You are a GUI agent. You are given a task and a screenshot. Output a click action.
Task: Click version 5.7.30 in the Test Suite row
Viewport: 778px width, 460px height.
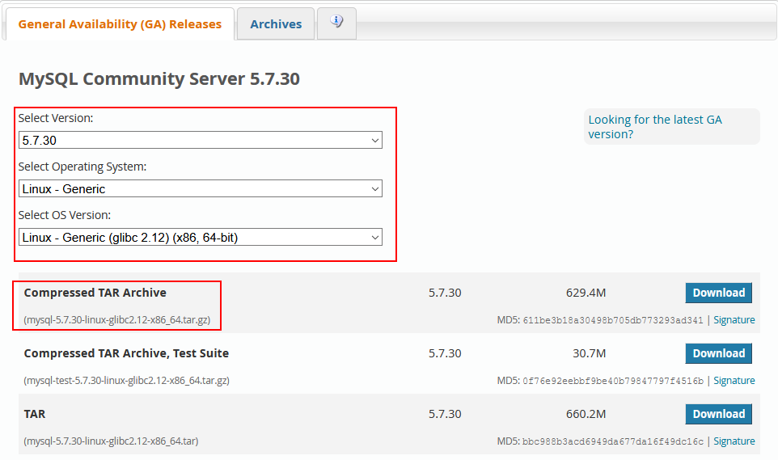(x=445, y=353)
